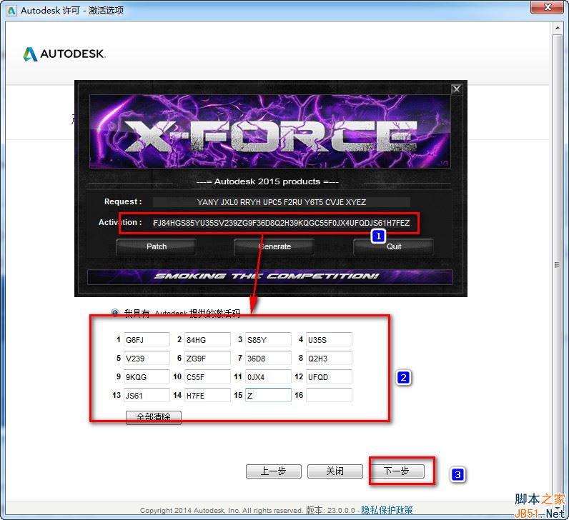Click the 关闭 close button
Image resolution: width=569 pixels, height=520 pixels.
tap(335, 471)
